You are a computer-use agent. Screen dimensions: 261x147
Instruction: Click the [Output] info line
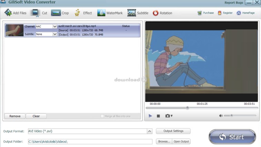pyautogui.click(x=81, y=35)
